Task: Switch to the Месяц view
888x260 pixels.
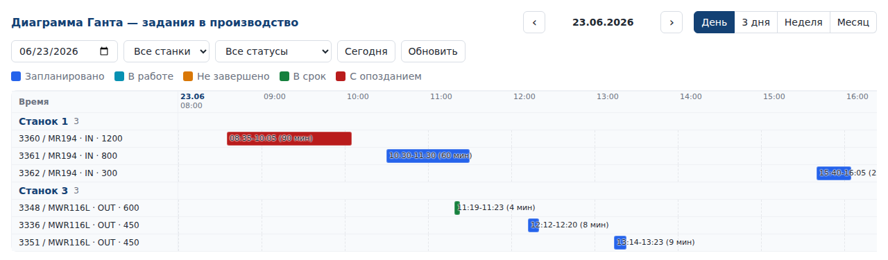Action: click(853, 22)
